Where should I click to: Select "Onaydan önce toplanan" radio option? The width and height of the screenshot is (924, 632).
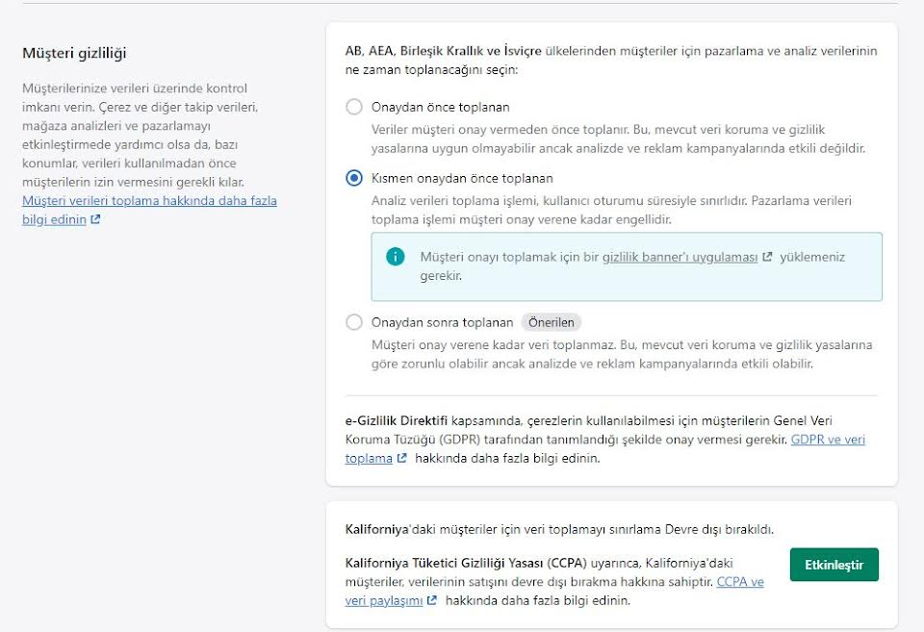coord(353,107)
